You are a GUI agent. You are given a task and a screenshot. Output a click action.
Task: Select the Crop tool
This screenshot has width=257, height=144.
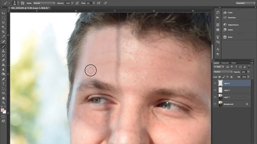tap(3, 32)
